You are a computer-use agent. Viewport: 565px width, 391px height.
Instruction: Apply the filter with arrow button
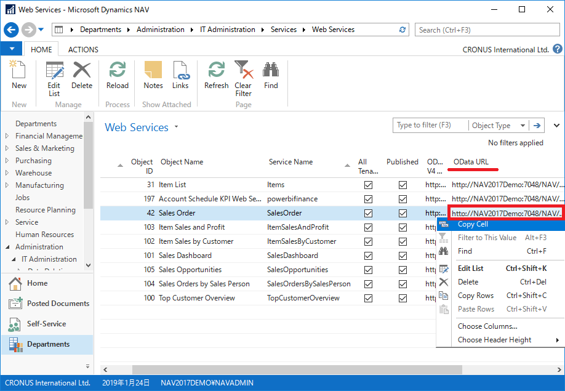[x=537, y=126]
